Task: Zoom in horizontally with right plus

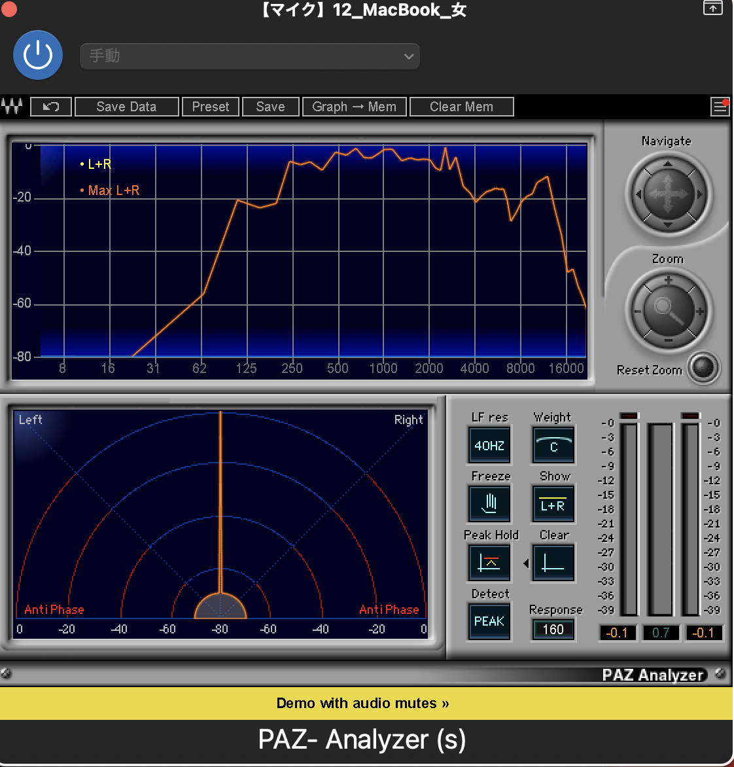Action: [x=700, y=311]
